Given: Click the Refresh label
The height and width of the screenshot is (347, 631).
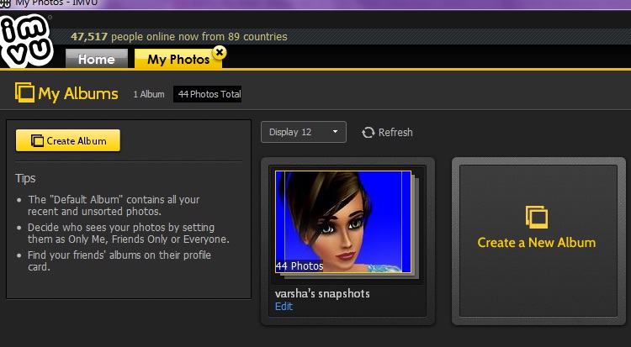Looking at the screenshot, I should click(x=395, y=132).
